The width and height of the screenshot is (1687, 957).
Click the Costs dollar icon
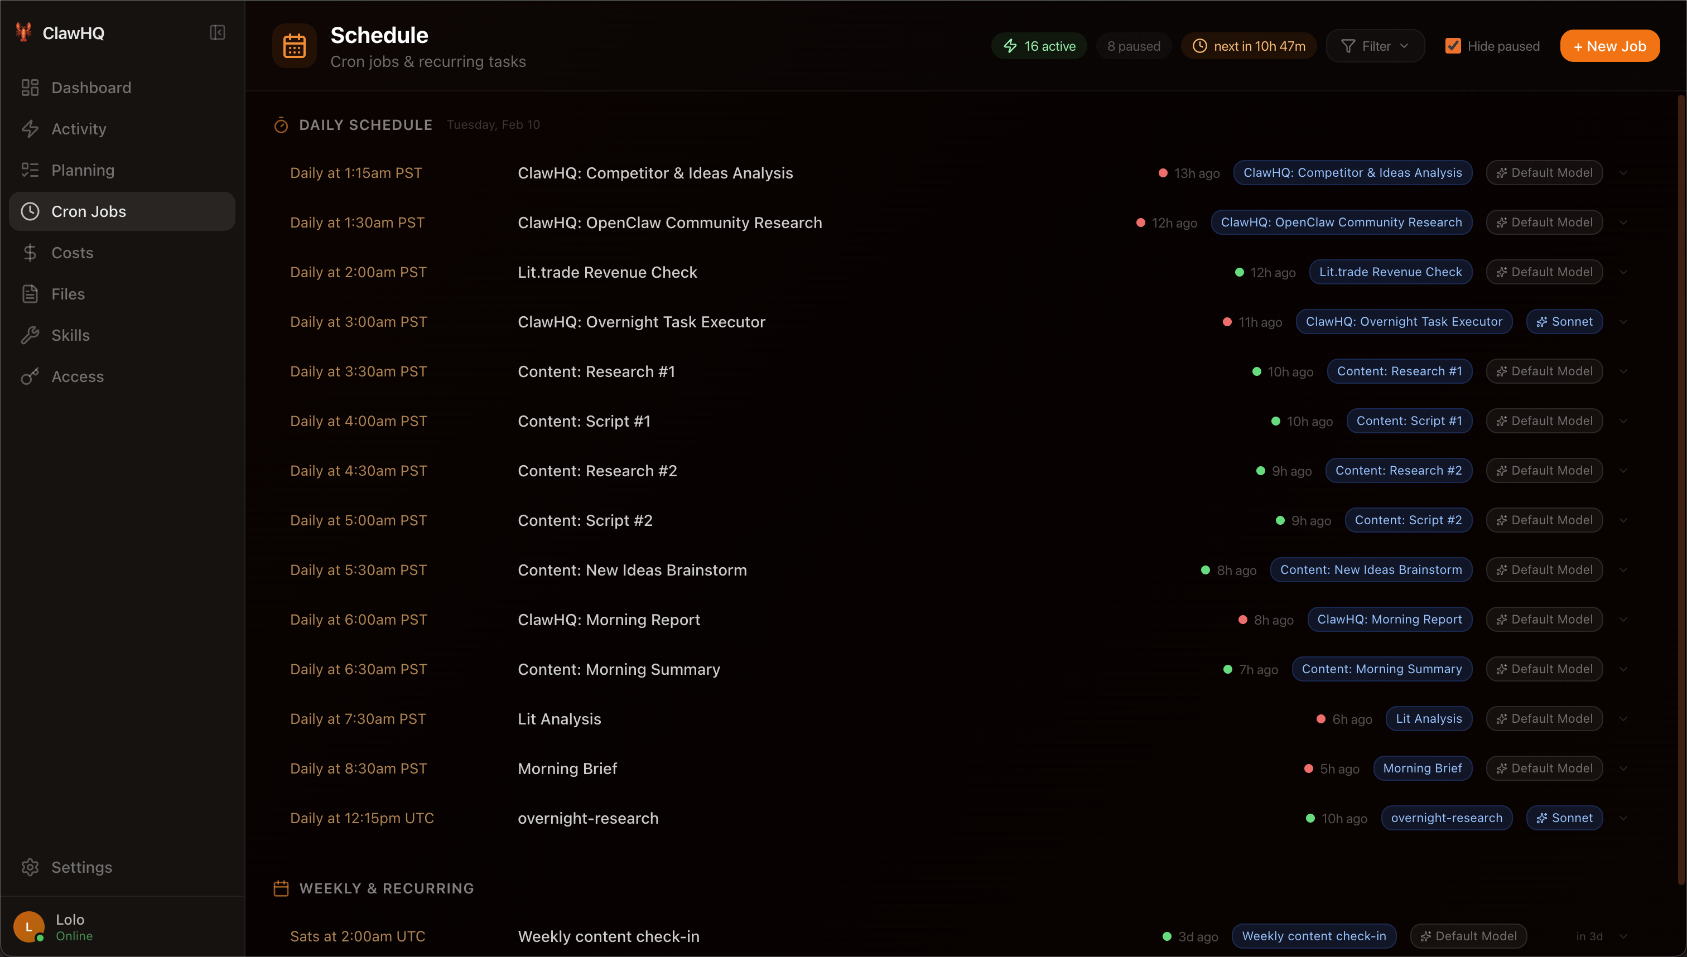coord(30,253)
